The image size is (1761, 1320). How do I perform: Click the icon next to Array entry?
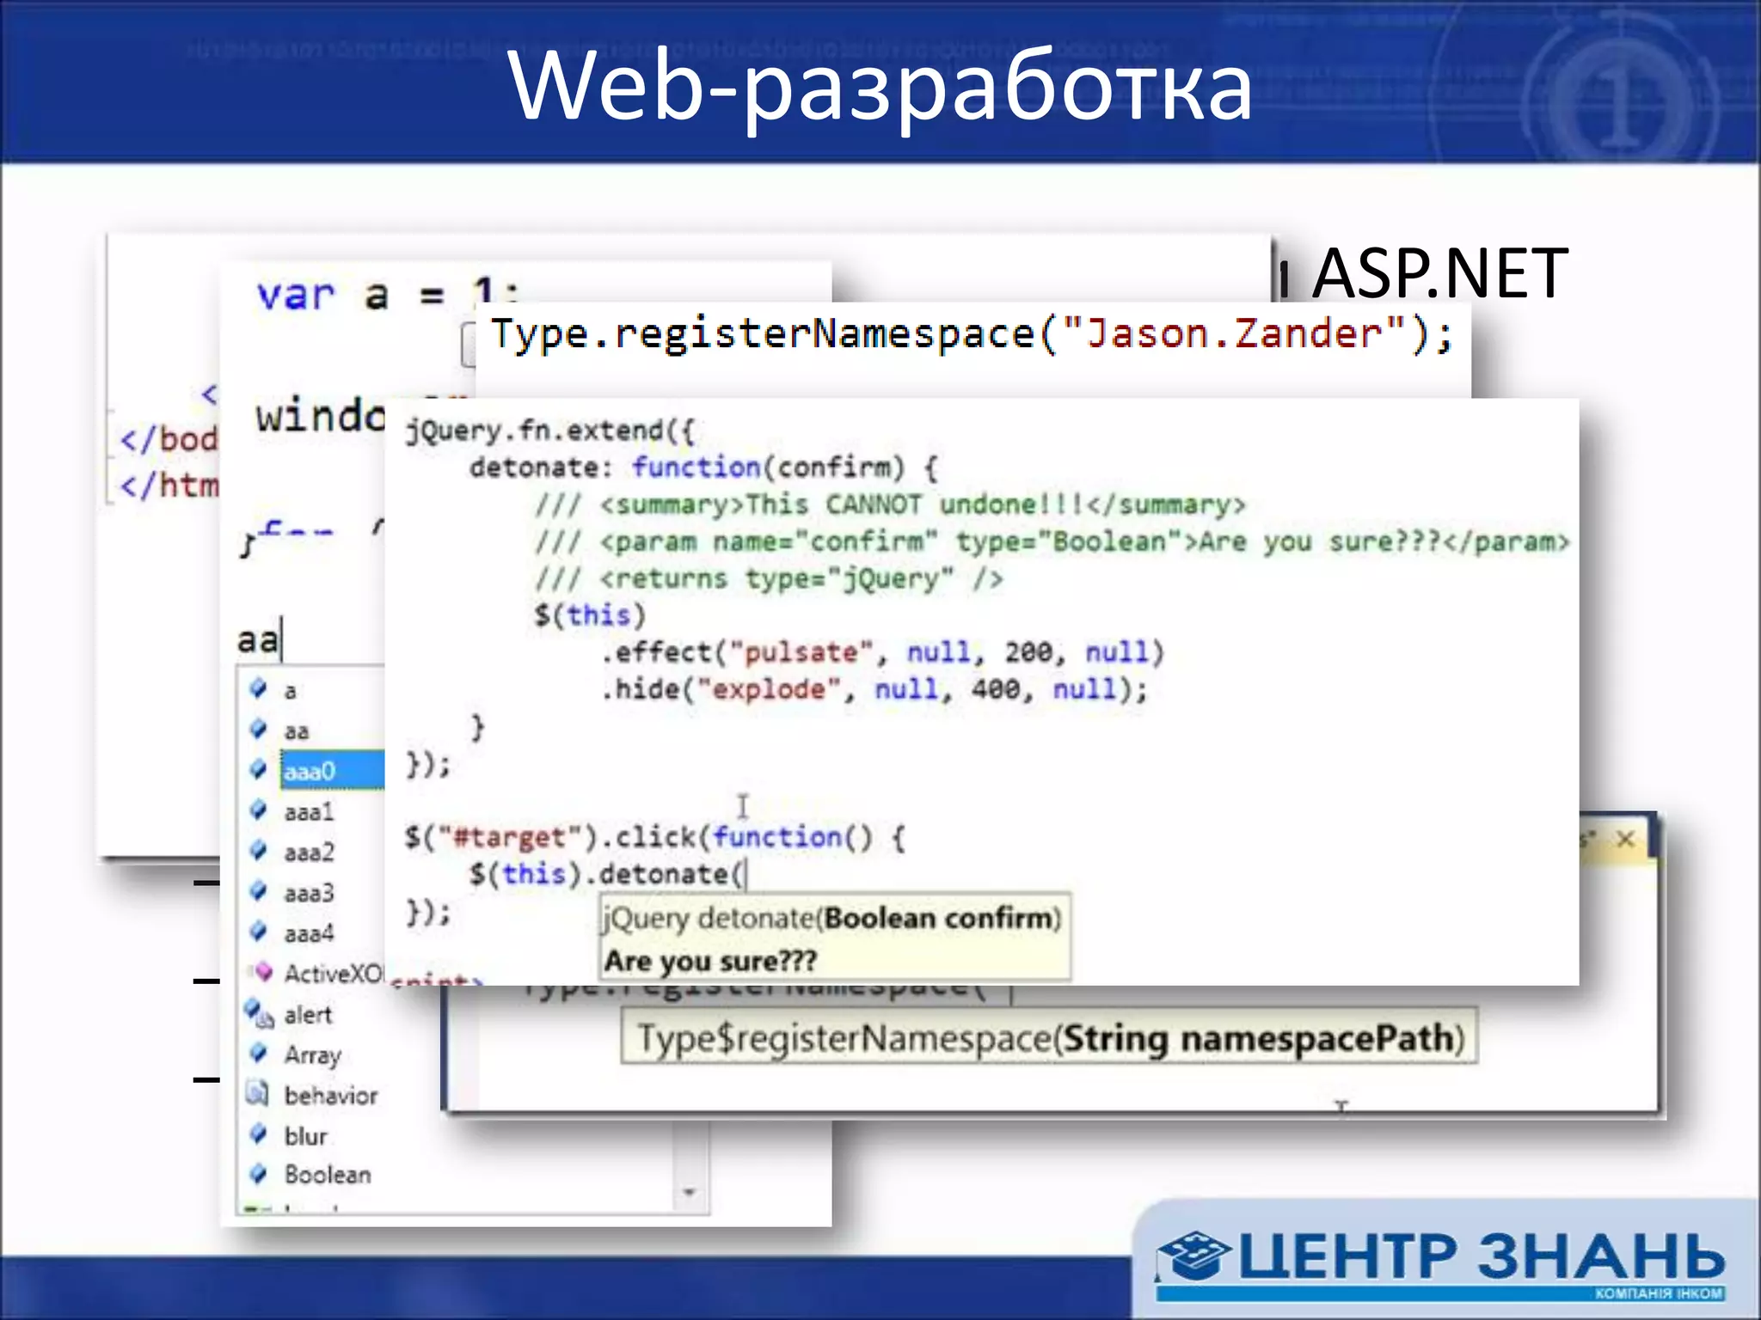pos(258,1053)
